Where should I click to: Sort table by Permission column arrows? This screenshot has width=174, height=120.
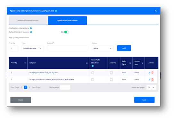click(142, 63)
